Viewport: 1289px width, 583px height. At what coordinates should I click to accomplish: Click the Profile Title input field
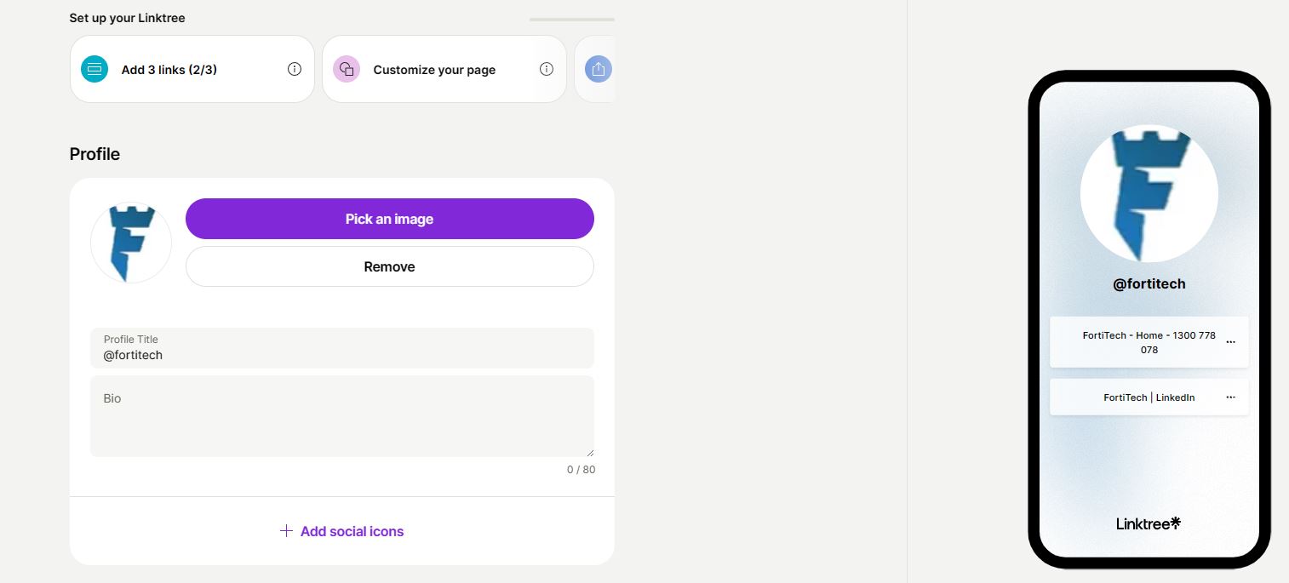pos(342,348)
